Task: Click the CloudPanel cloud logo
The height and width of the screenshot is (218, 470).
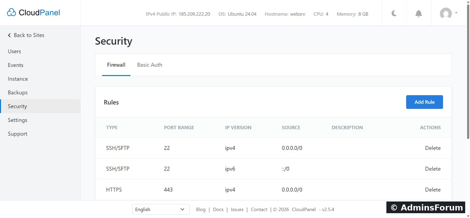Action: (x=11, y=13)
